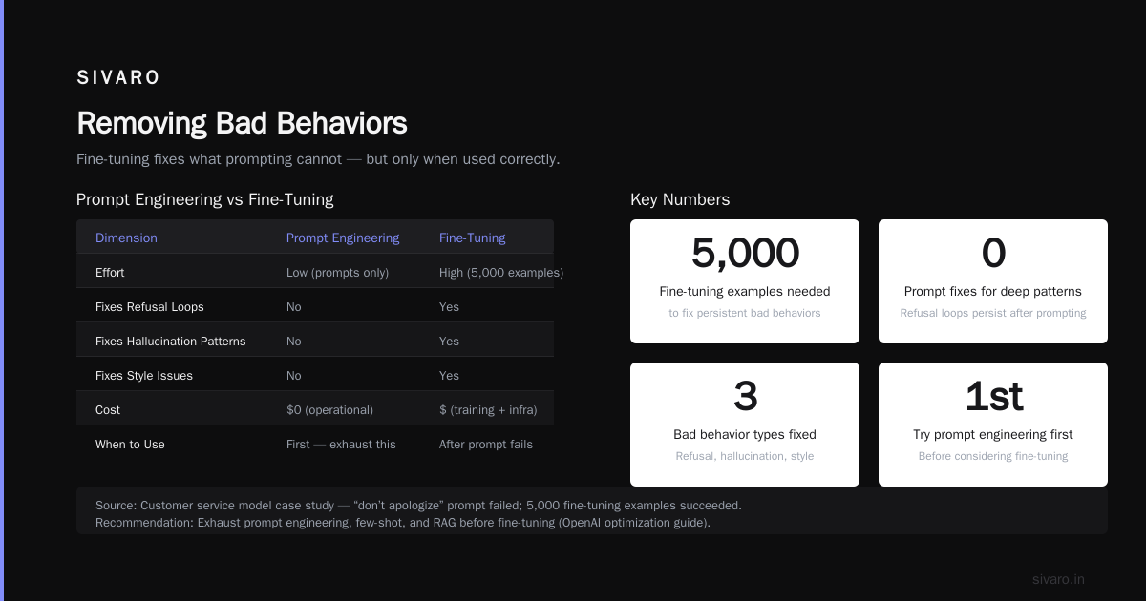The image size is (1146, 601).
Task: Click the Key Numbers section heading
Action: [680, 200]
